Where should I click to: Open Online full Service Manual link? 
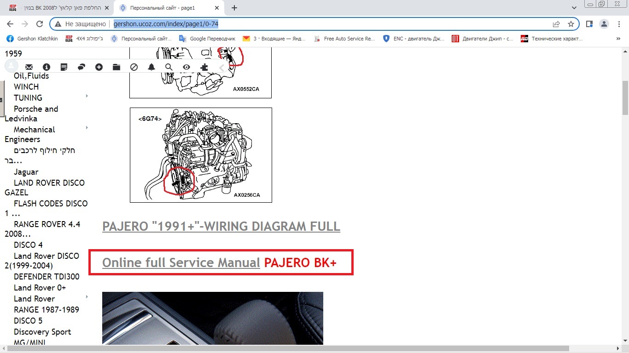click(x=181, y=262)
